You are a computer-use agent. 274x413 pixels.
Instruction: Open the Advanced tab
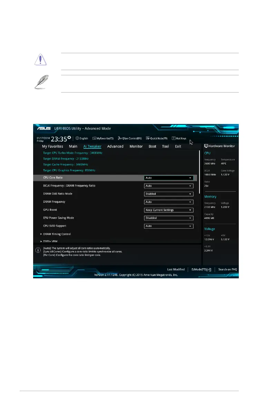115,146
